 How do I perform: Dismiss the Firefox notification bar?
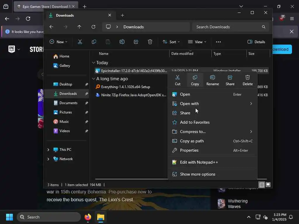(292, 32)
